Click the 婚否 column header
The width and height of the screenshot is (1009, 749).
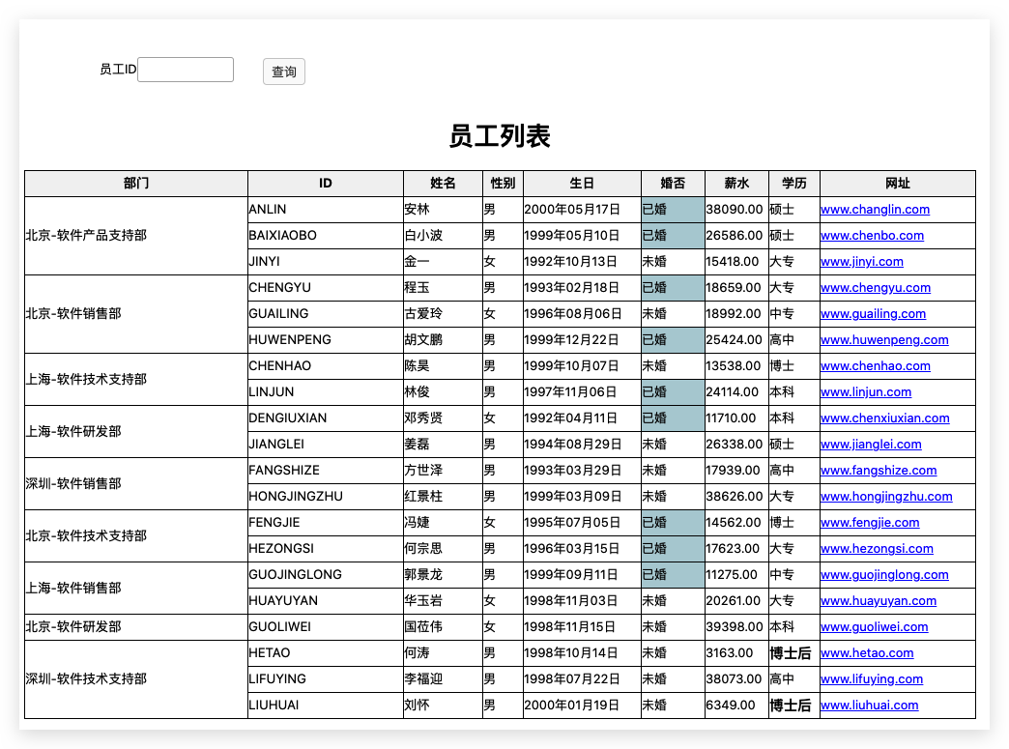(673, 184)
